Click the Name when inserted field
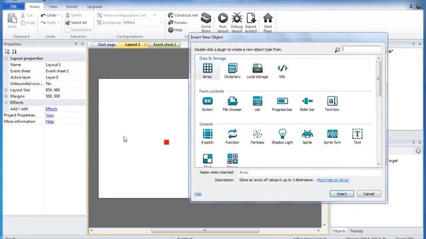The width and height of the screenshot is (426, 239). 310,173
